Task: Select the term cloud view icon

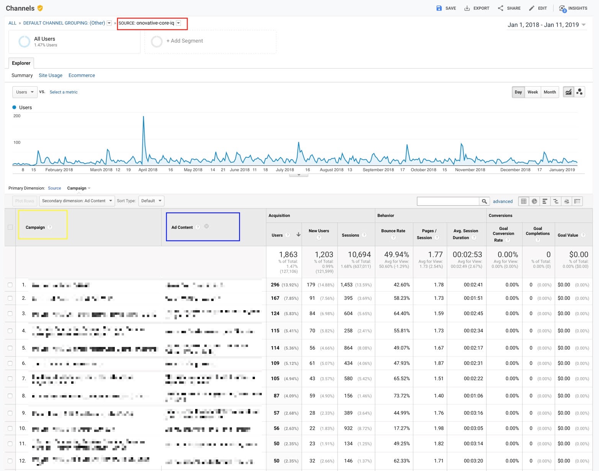Action: 566,201
